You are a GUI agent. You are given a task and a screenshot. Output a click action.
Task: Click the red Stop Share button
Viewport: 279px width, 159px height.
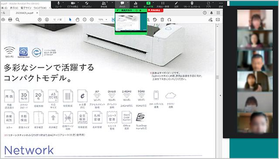[x=155, y=10]
